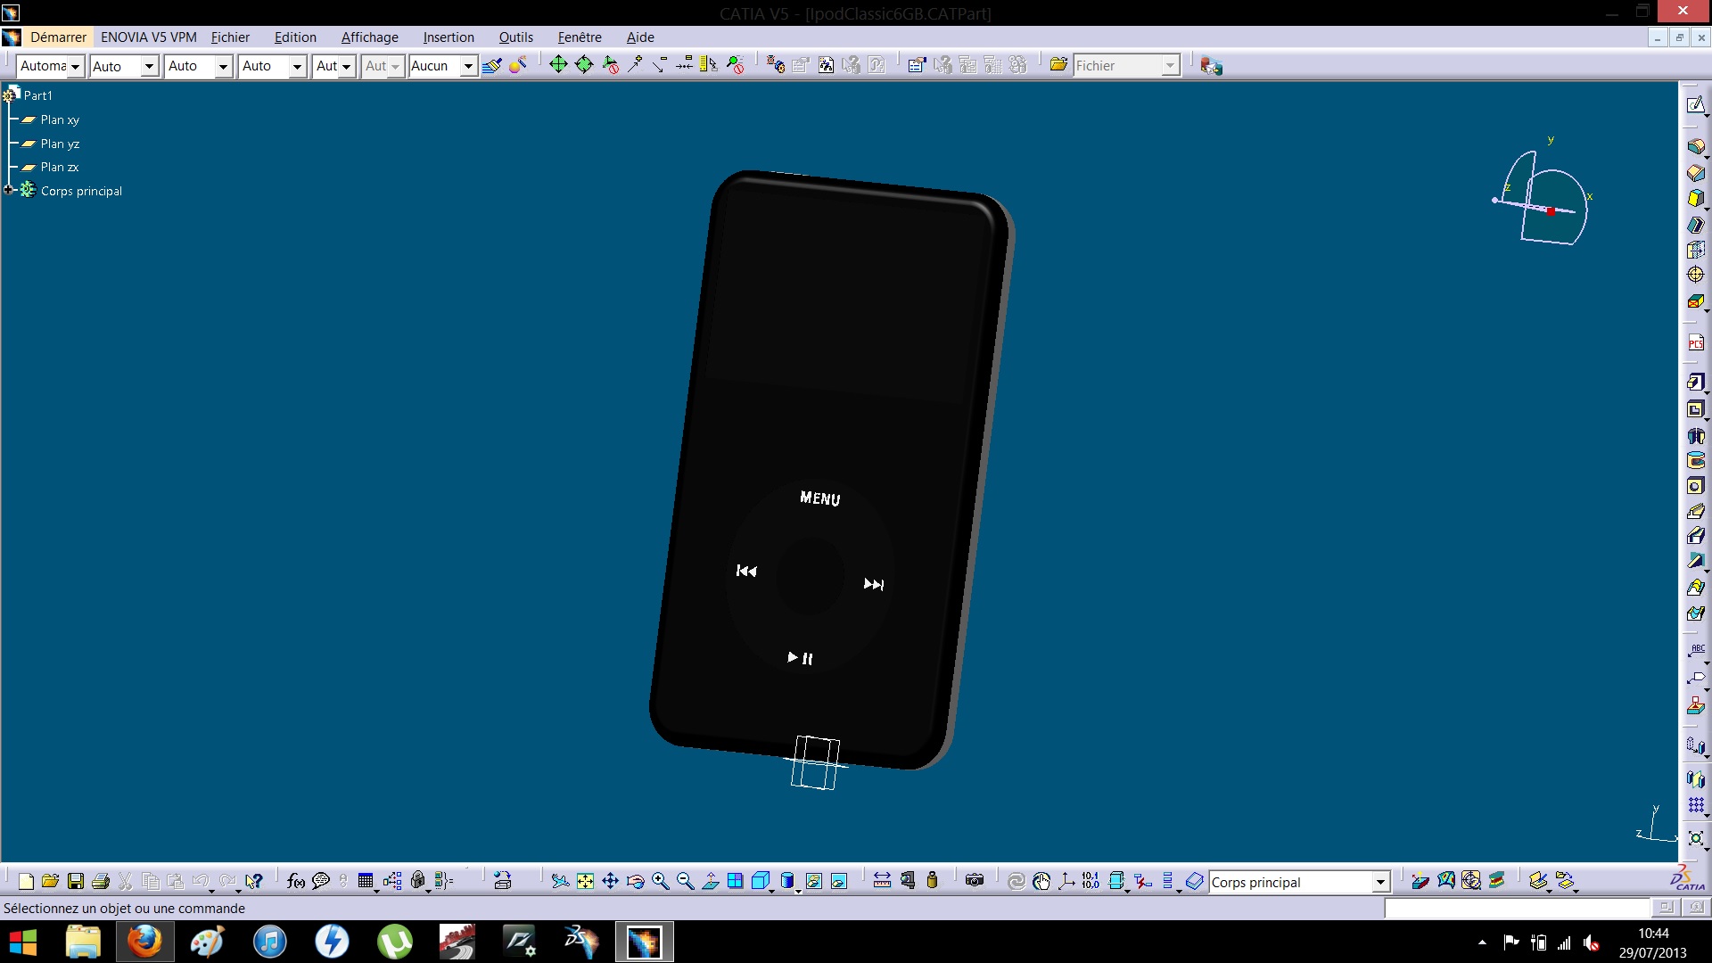
Task: Activate the Pan view tool
Action: click(610, 882)
